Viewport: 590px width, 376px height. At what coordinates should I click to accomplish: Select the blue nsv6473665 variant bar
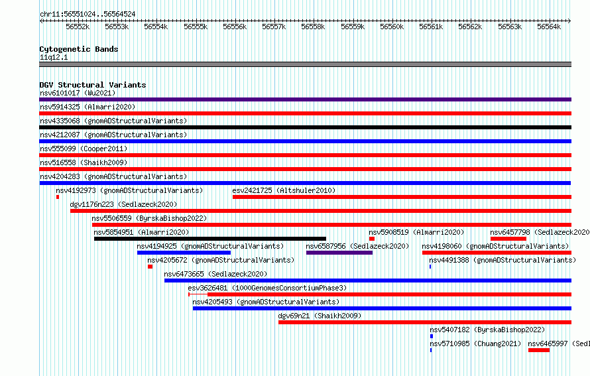[x=368, y=281]
